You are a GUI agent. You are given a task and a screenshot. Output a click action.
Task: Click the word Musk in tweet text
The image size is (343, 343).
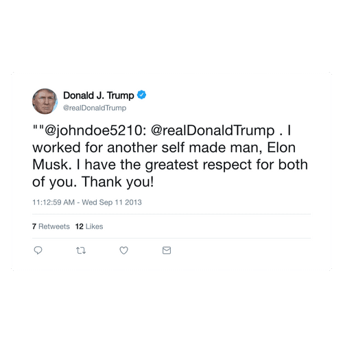pyautogui.click(x=50, y=165)
